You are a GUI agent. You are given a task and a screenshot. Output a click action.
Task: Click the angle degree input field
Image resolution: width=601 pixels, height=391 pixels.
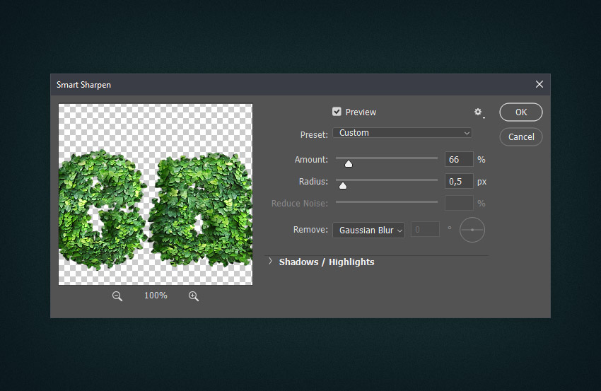[x=425, y=230]
